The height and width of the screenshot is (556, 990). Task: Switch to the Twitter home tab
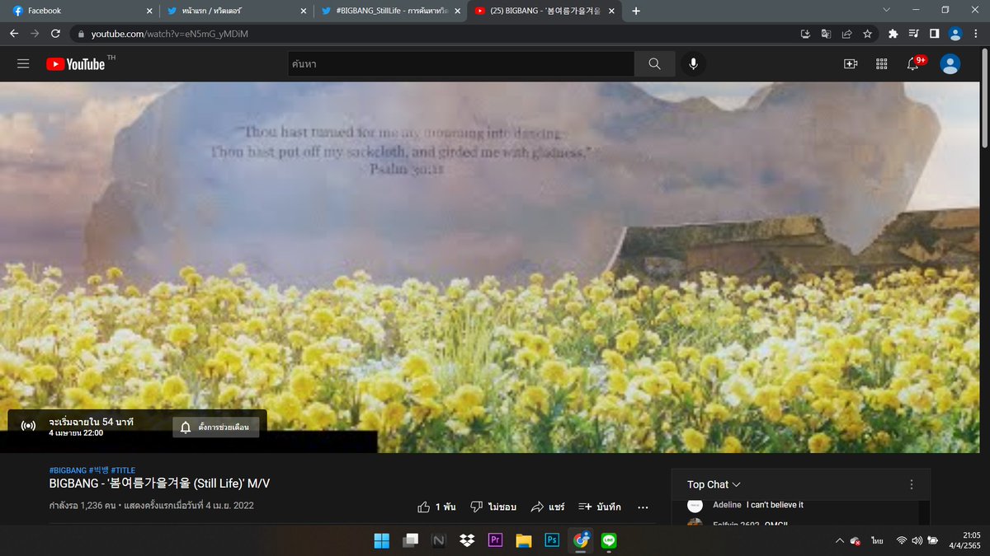[237, 11]
